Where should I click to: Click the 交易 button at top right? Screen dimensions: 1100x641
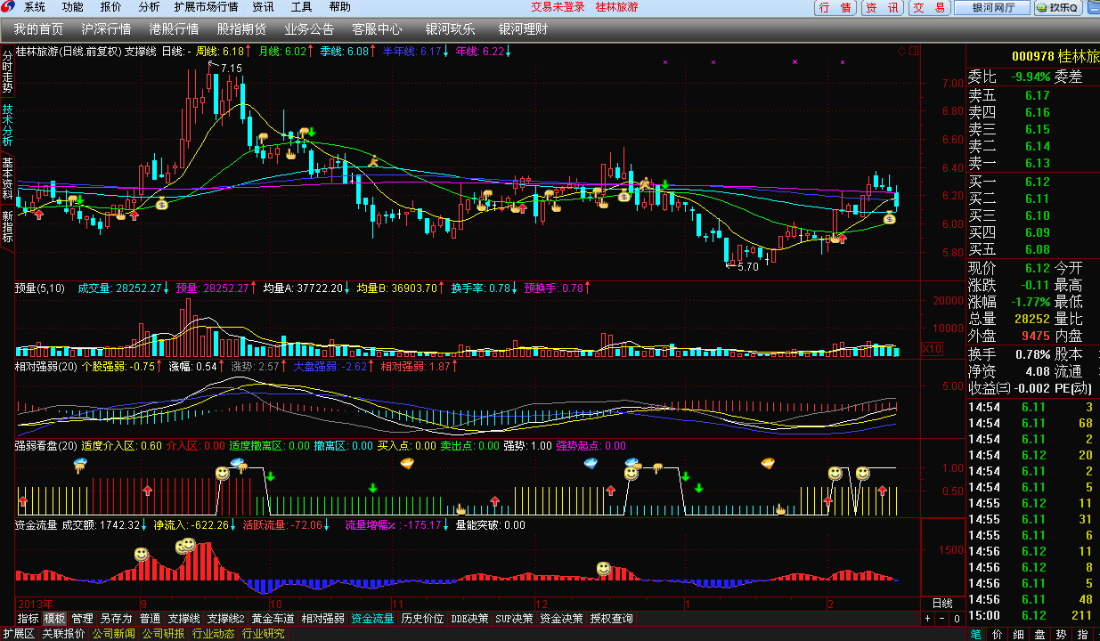929,8
